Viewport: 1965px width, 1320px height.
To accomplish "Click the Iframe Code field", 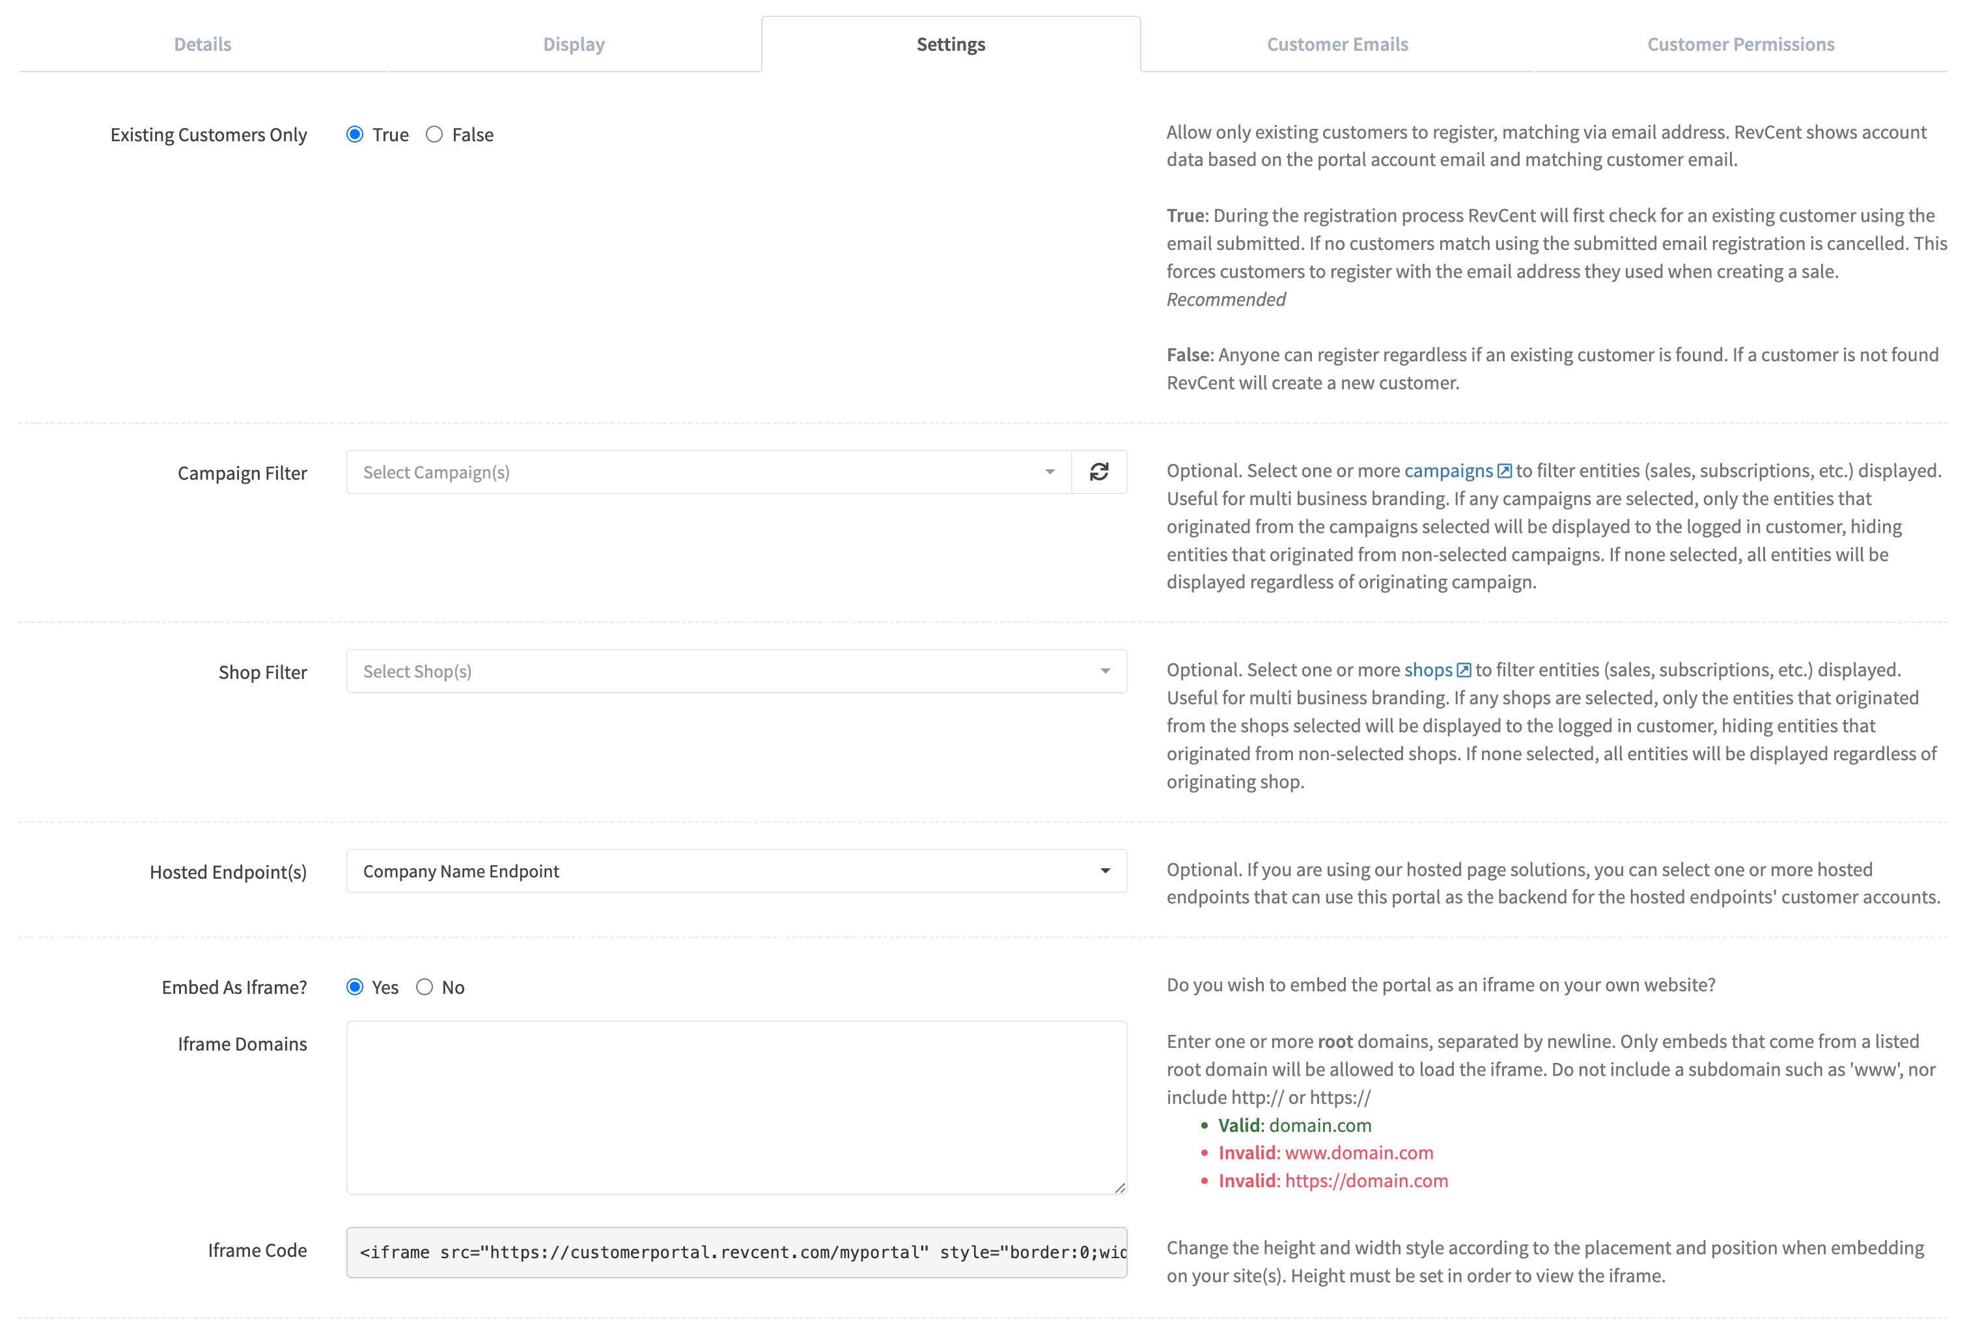I will (x=736, y=1252).
